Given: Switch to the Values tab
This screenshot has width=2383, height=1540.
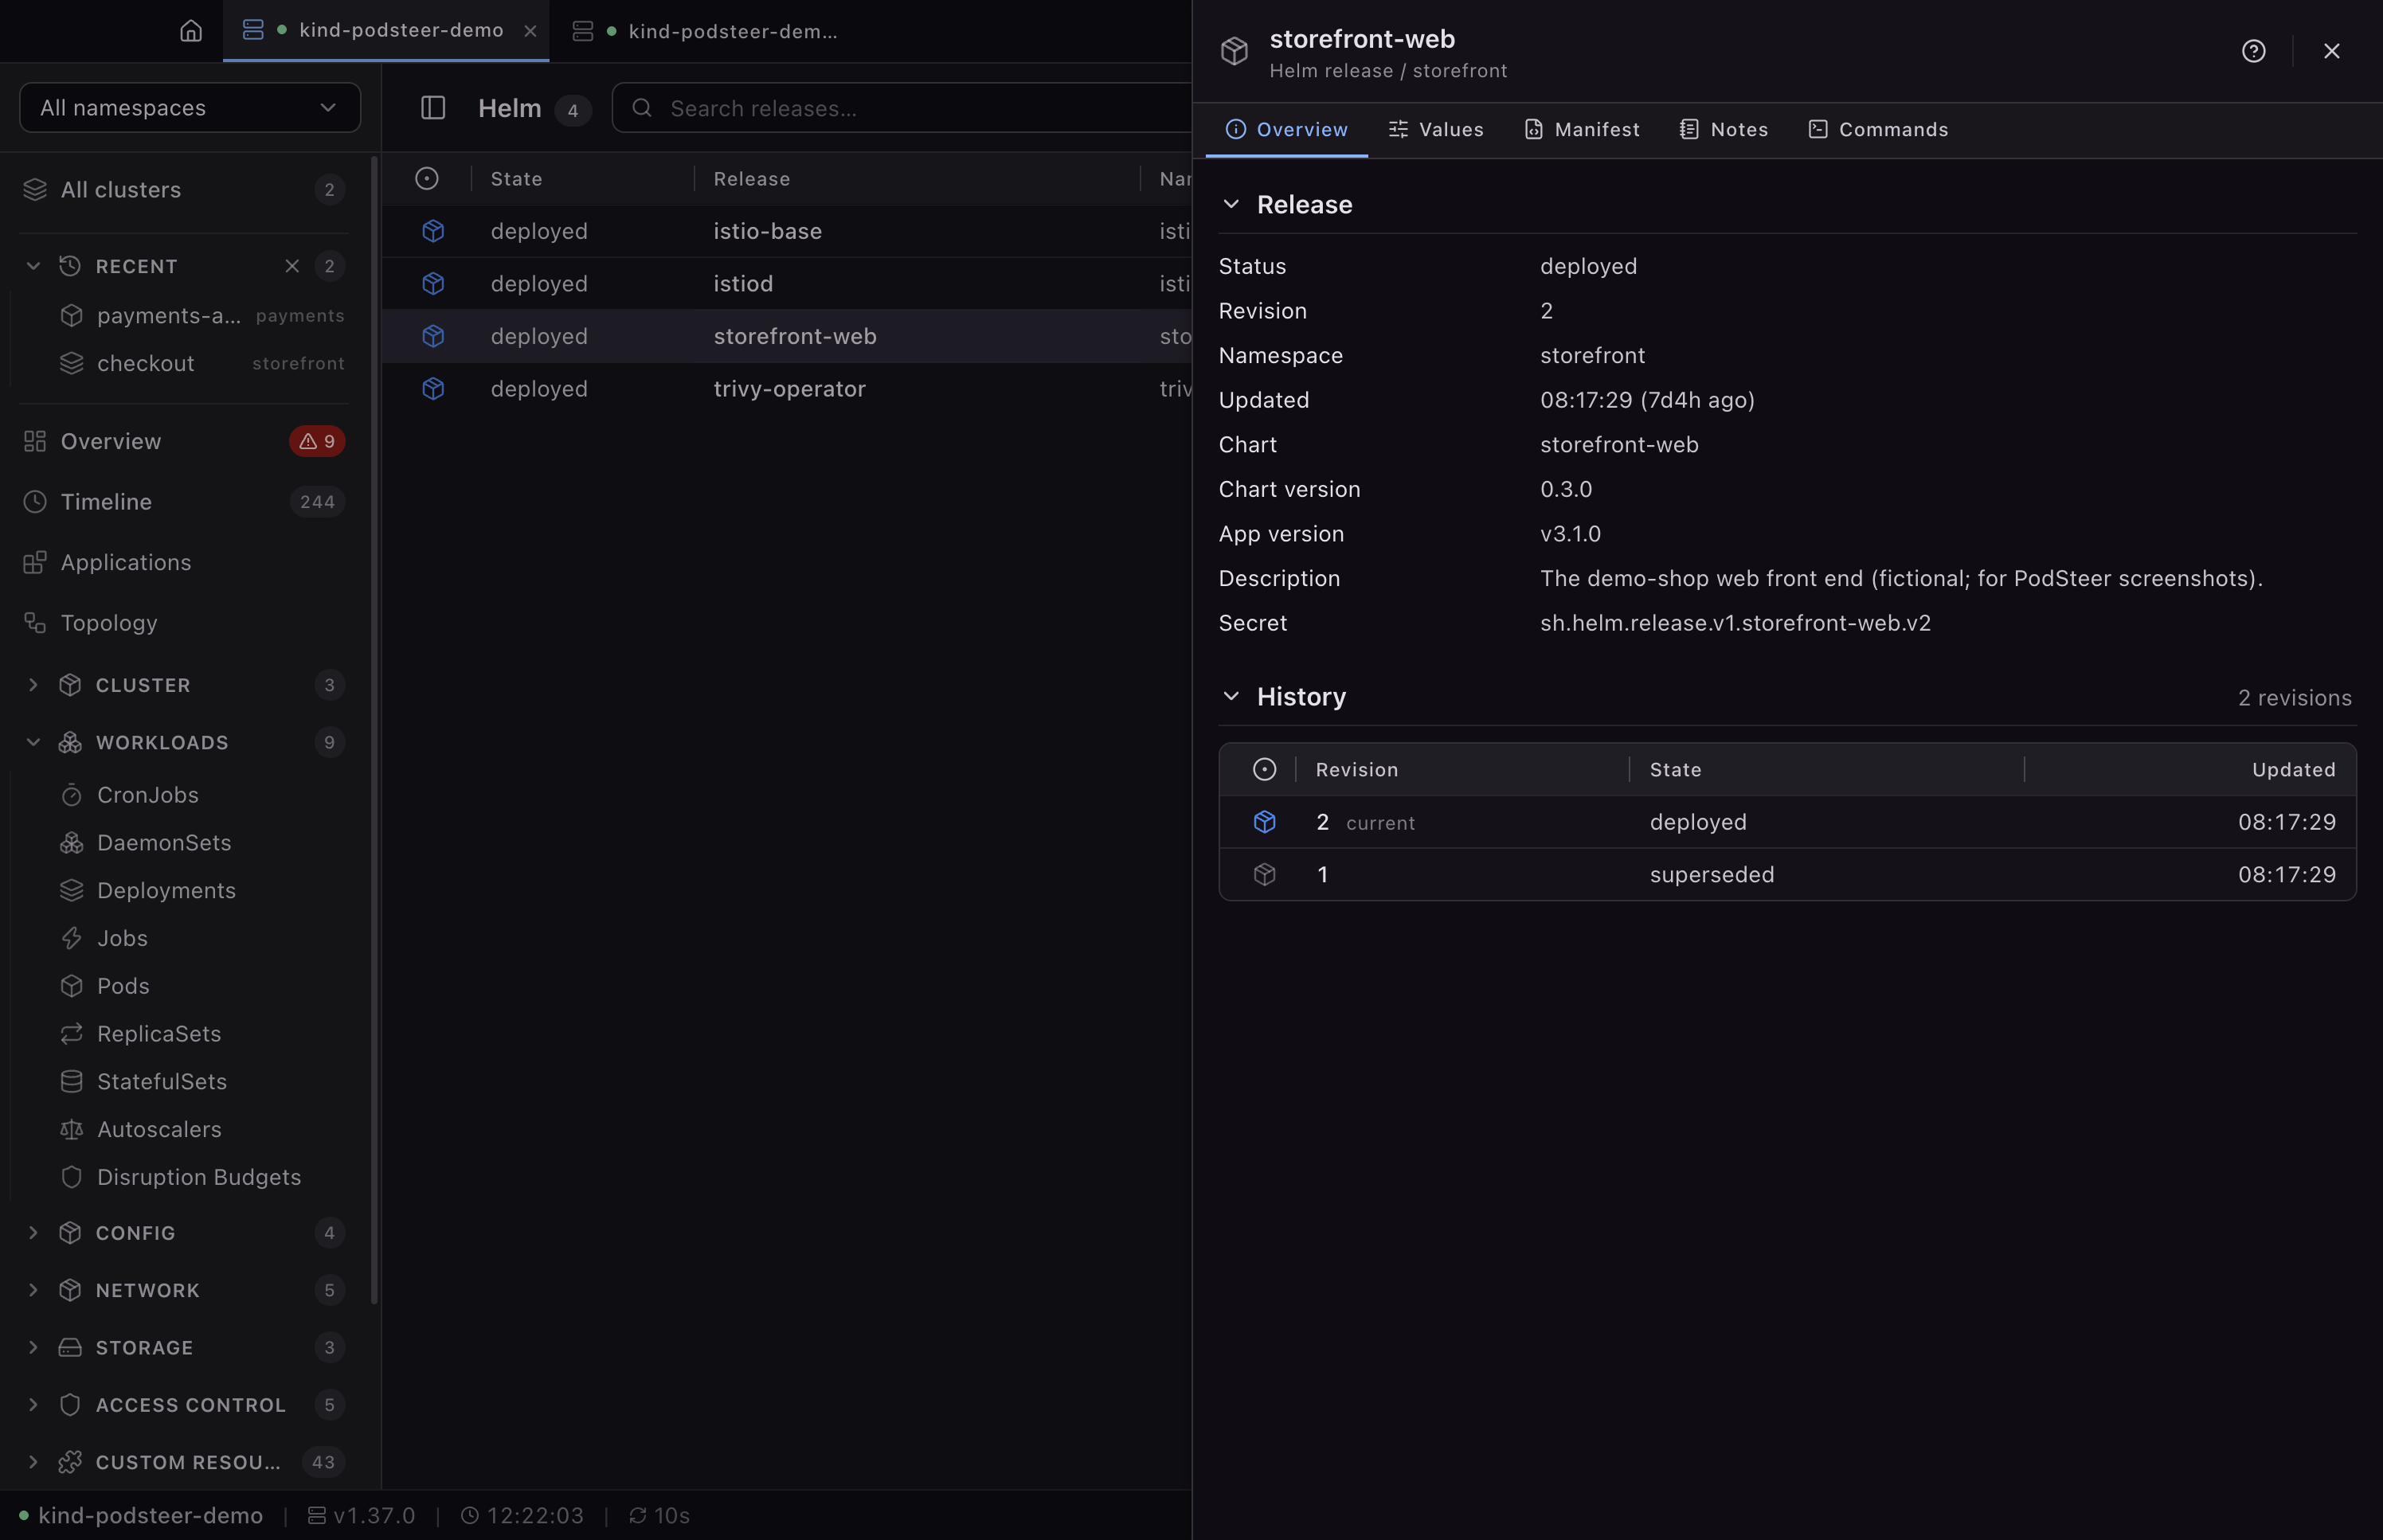Looking at the screenshot, I should (x=1436, y=130).
